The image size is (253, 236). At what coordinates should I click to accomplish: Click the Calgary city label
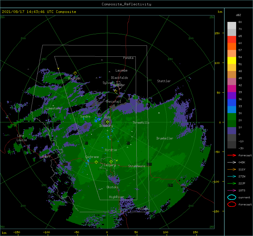110,165
